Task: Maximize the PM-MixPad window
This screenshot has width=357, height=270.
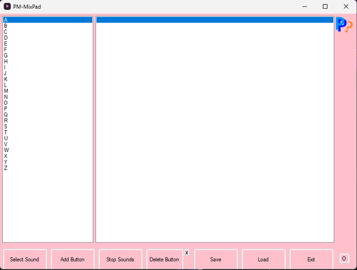Action: click(x=325, y=6)
